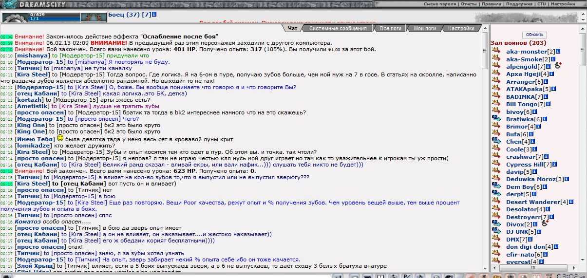Image resolution: width=587 pixels, height=278 pixels.
Task: Open info icon beside Боец (37) [7]
Action: point(154,15)
